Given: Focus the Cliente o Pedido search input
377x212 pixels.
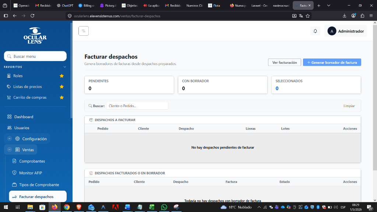Looking at the screenshot, I should point(137,106).
